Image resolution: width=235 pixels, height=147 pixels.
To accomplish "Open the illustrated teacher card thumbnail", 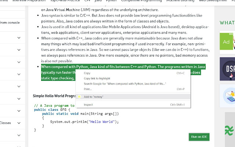I will (227, 96).
